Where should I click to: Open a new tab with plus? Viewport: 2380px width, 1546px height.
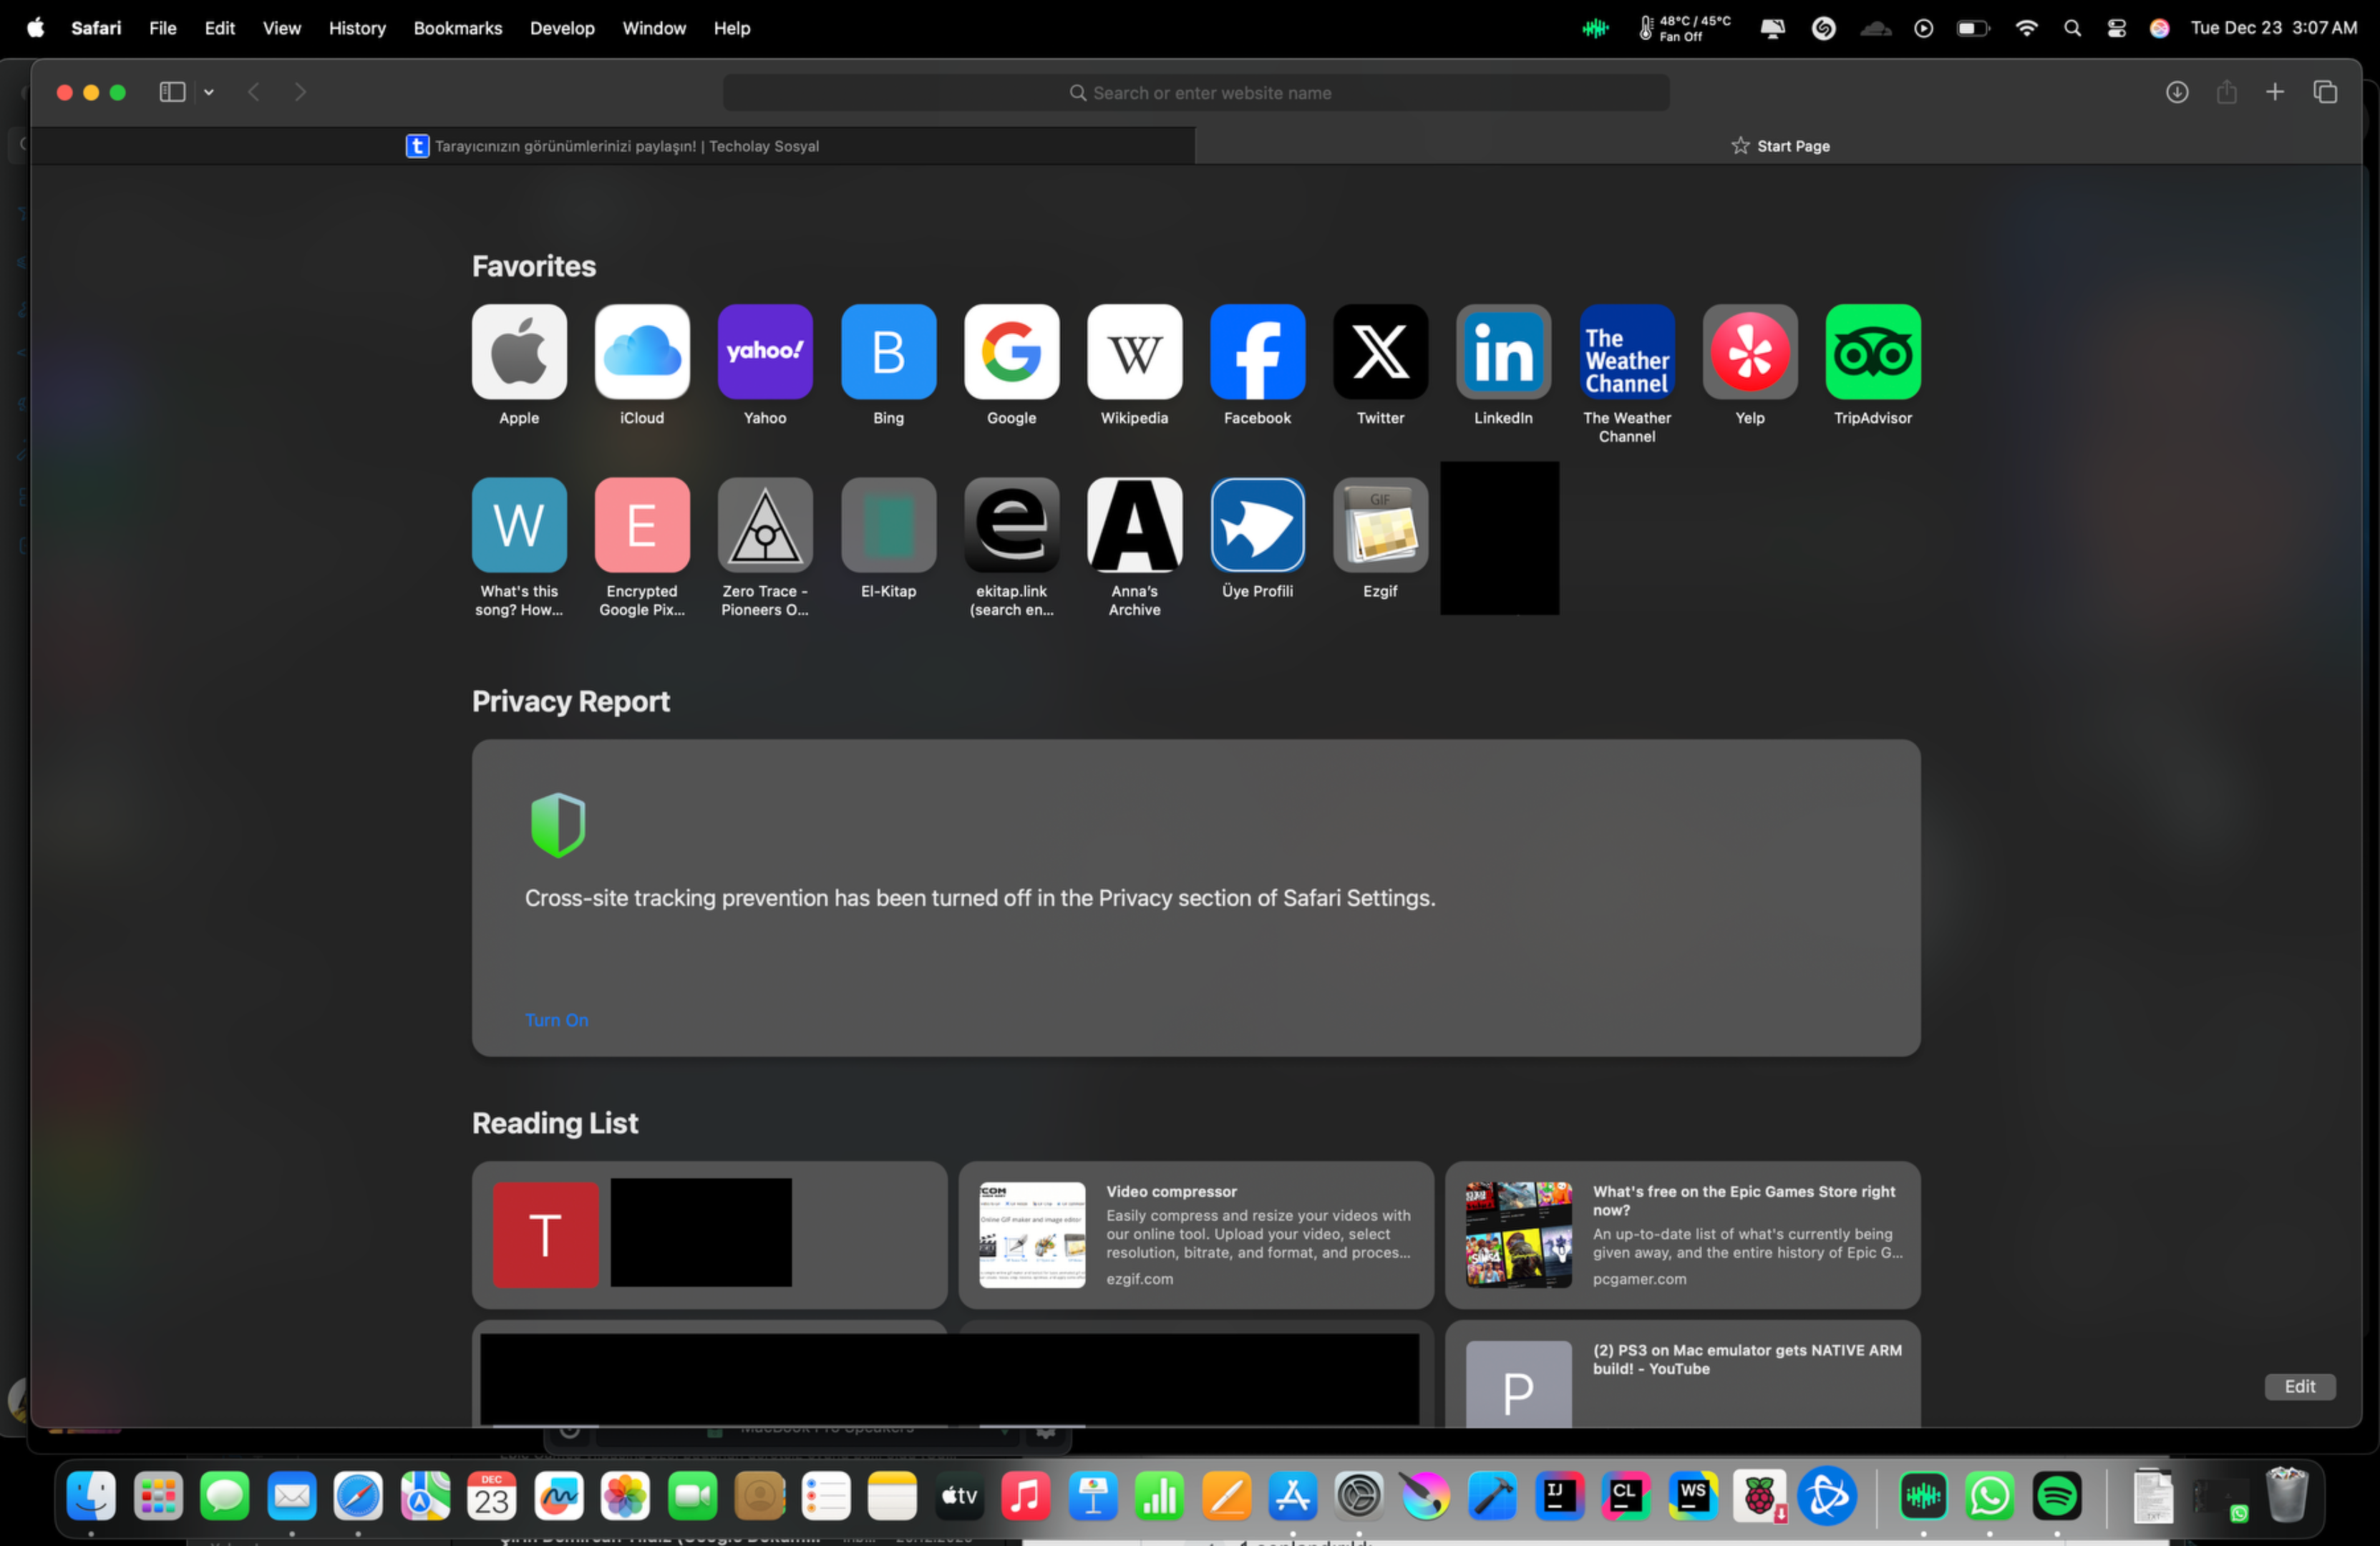click(x=2275, y=92)
